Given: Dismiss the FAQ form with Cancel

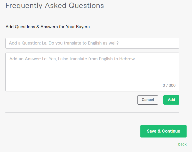Looking at the screenshot, I should pos(148,100).
